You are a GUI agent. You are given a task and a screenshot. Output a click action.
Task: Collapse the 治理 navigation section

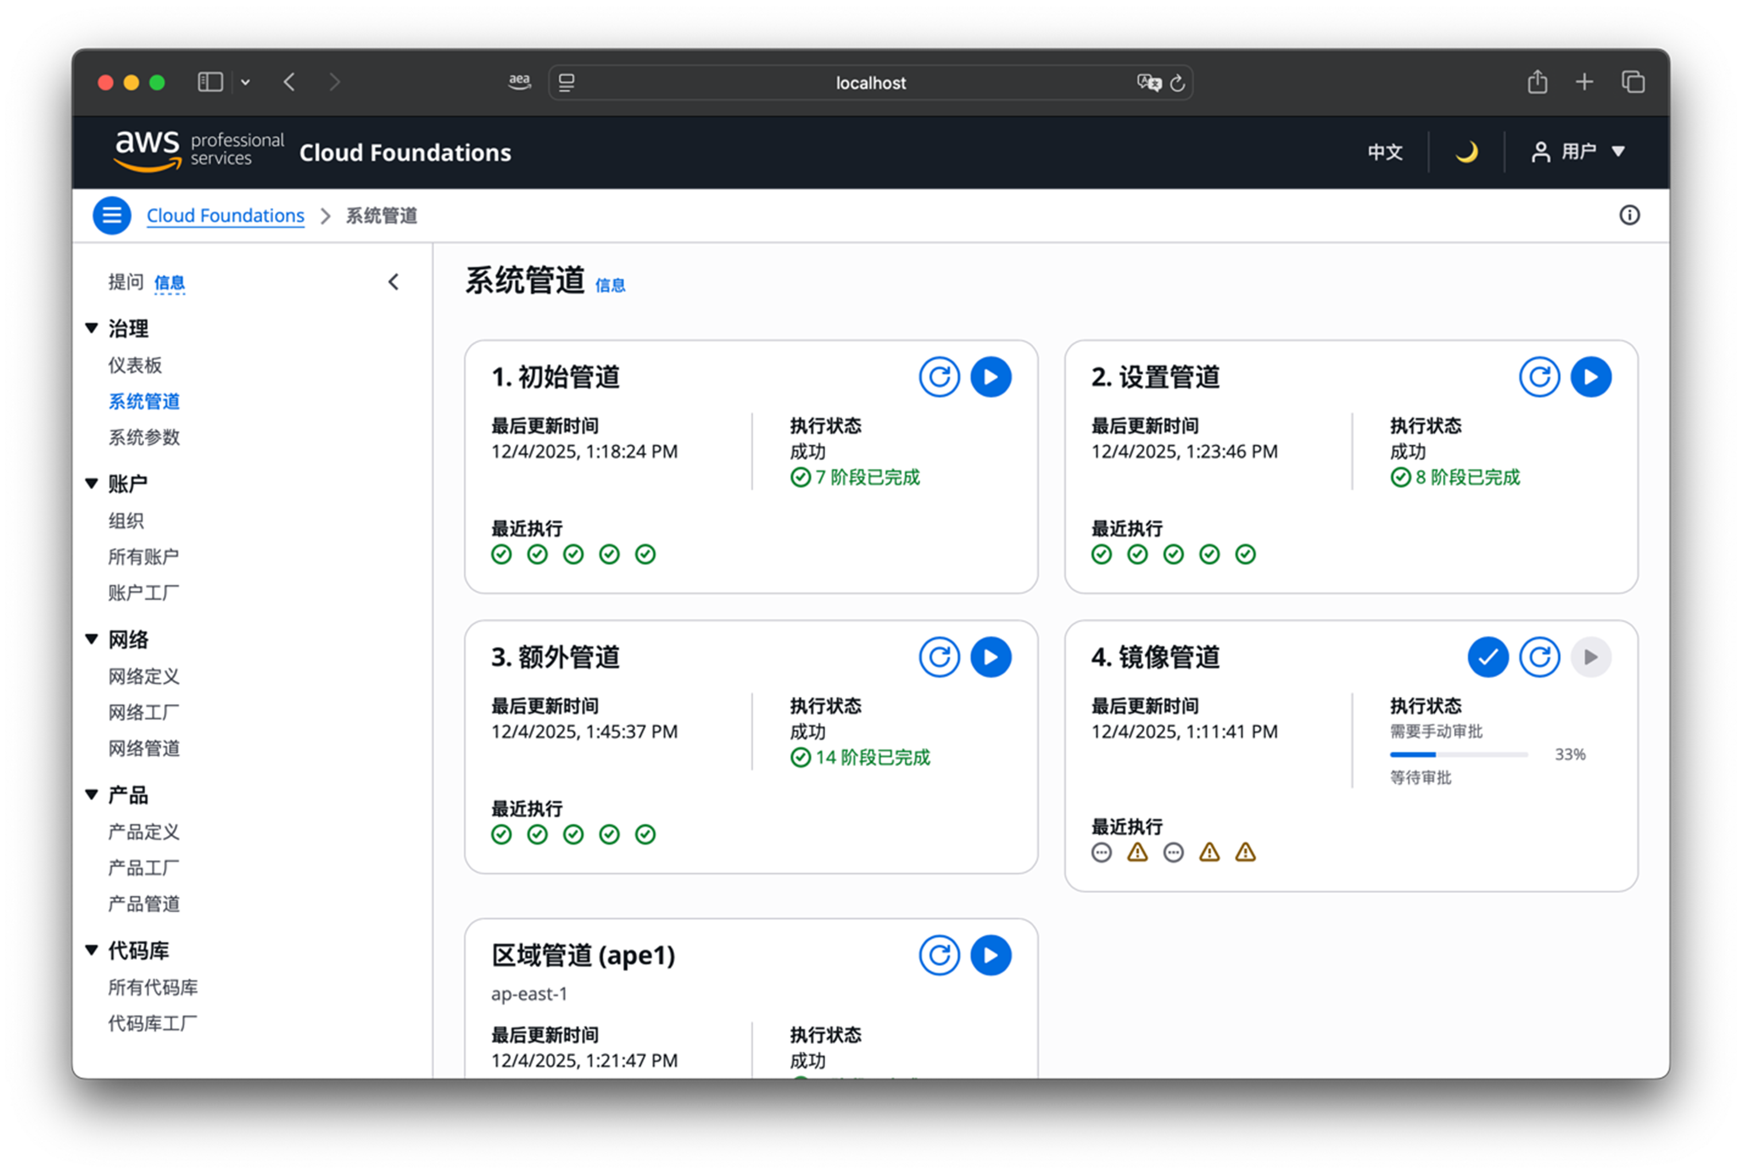click(92, 328)
